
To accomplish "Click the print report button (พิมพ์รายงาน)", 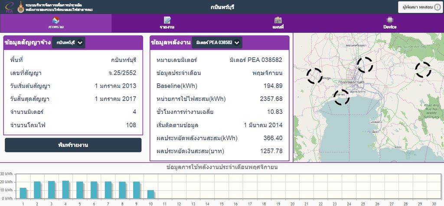I will pos(73,145).
